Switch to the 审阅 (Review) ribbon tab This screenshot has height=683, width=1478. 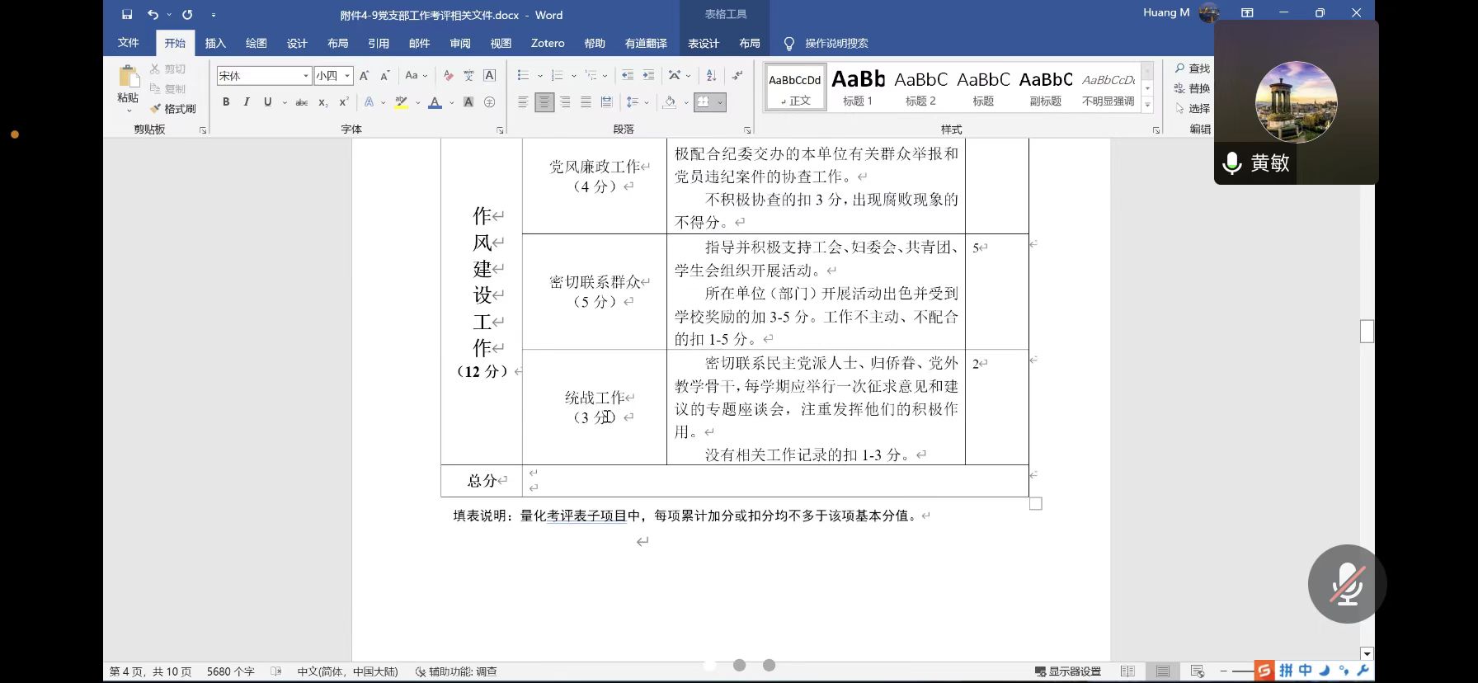point(460,43)
